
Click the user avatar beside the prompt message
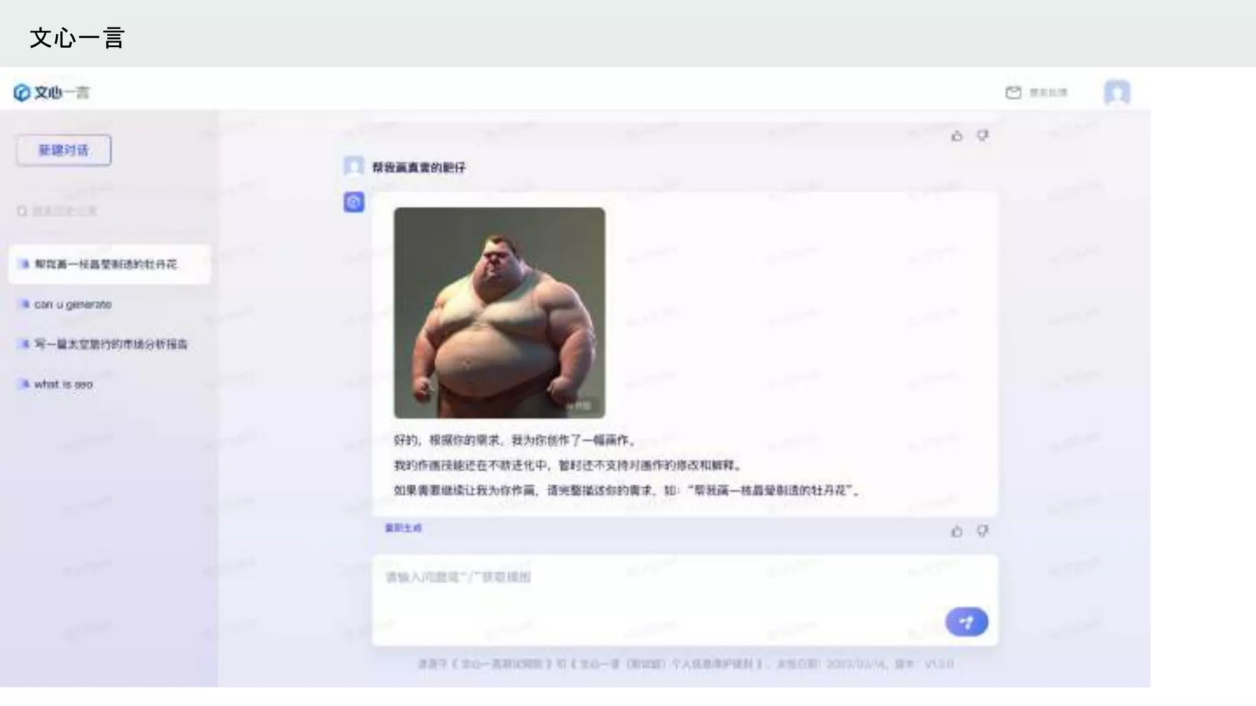click(x=354, y=166)
